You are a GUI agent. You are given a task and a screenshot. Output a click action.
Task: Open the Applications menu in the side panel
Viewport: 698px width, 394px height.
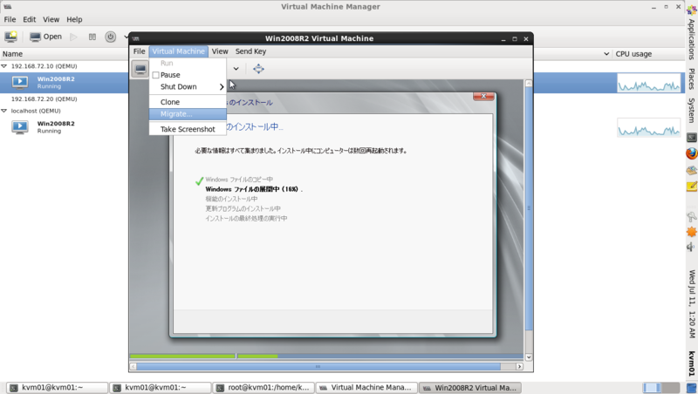point(691,39)
